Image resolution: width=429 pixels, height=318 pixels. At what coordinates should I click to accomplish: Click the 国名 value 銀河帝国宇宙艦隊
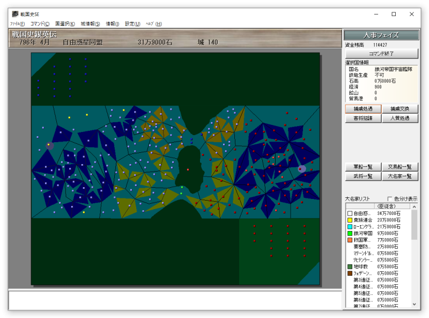pos(393,69)
